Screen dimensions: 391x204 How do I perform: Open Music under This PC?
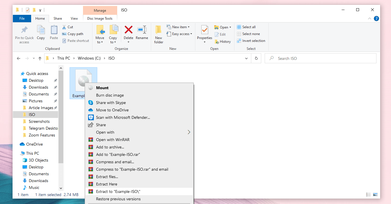(34, 187)
